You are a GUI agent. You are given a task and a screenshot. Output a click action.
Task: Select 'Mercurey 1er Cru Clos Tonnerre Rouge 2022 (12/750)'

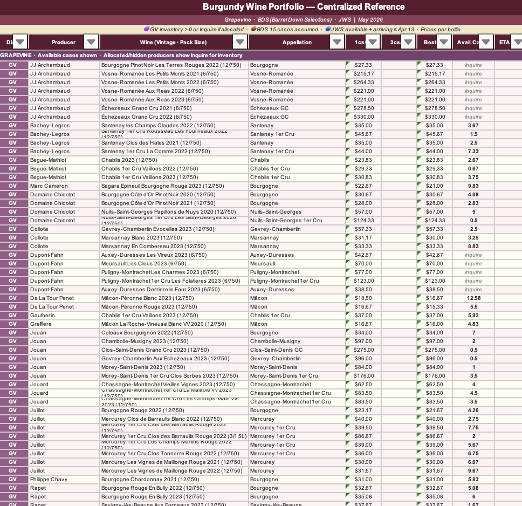tap(174, 453)
